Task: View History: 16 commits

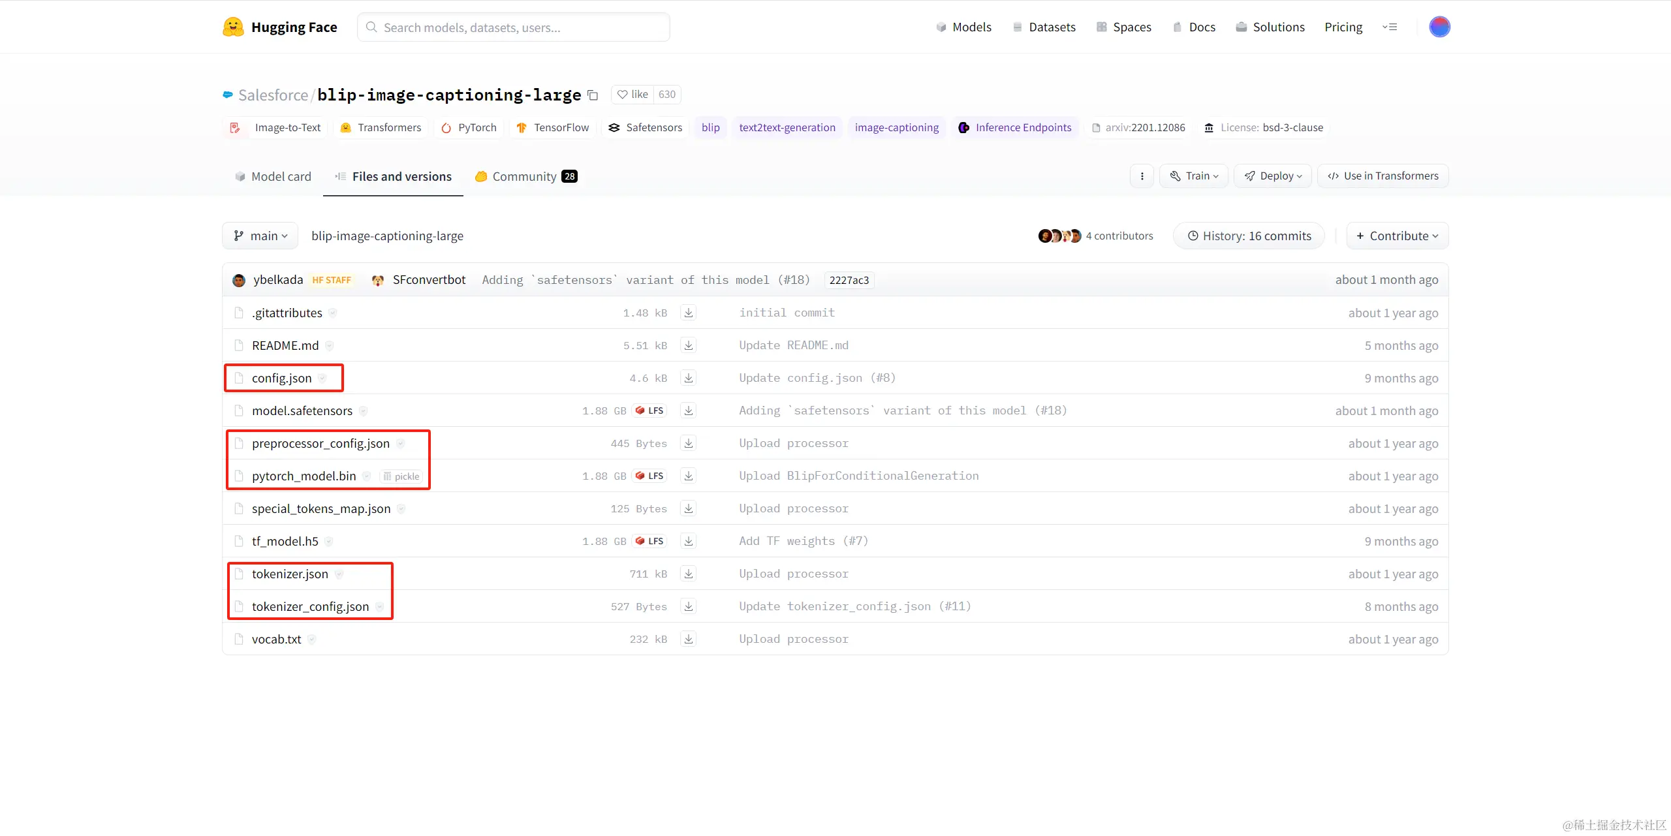Action: pyautogui.click(x=1249, y=236)
